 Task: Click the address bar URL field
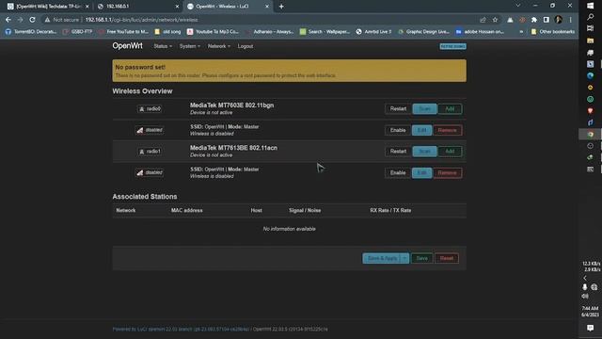(261, 20)
